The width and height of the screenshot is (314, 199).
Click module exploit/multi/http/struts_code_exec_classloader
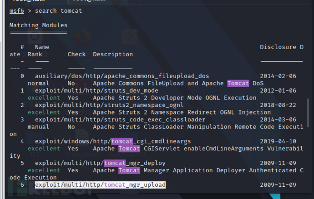point(120,119)
